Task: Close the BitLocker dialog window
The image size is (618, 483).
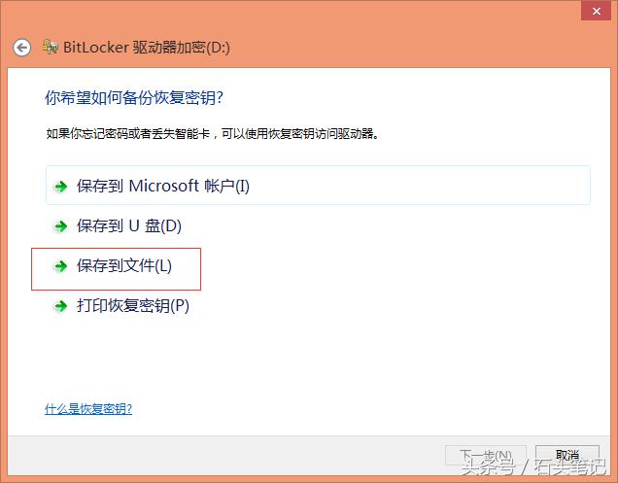Action: point(597,11)
